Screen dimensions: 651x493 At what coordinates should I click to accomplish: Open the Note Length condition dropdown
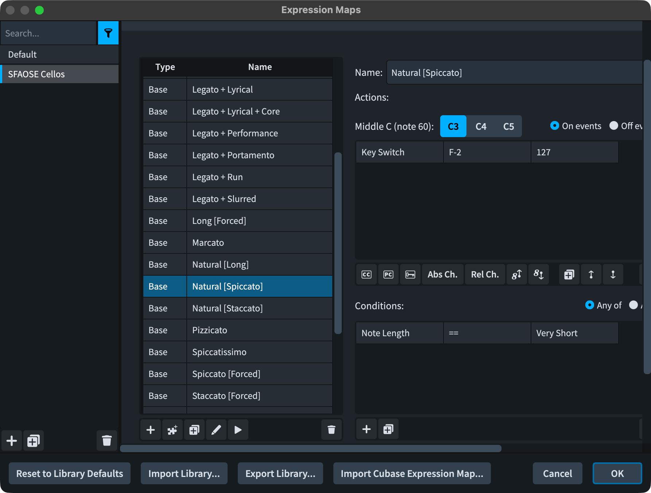coord(399,333)
